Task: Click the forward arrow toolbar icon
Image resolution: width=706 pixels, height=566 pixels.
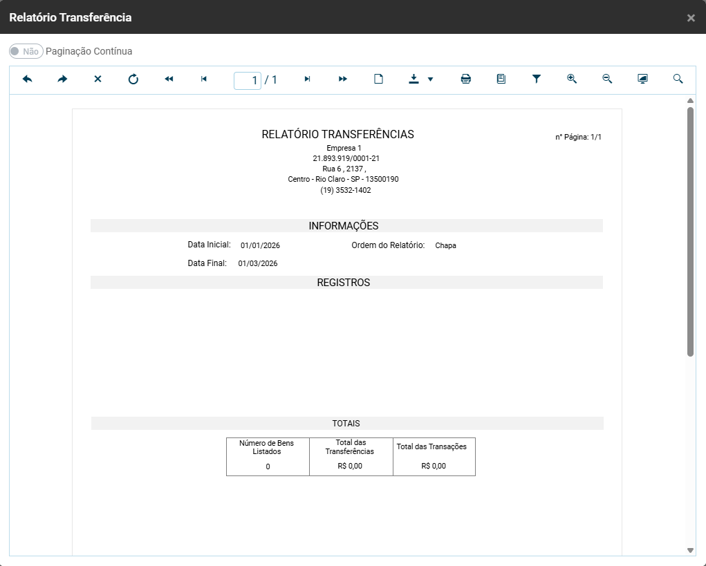Action: [62, 79]
